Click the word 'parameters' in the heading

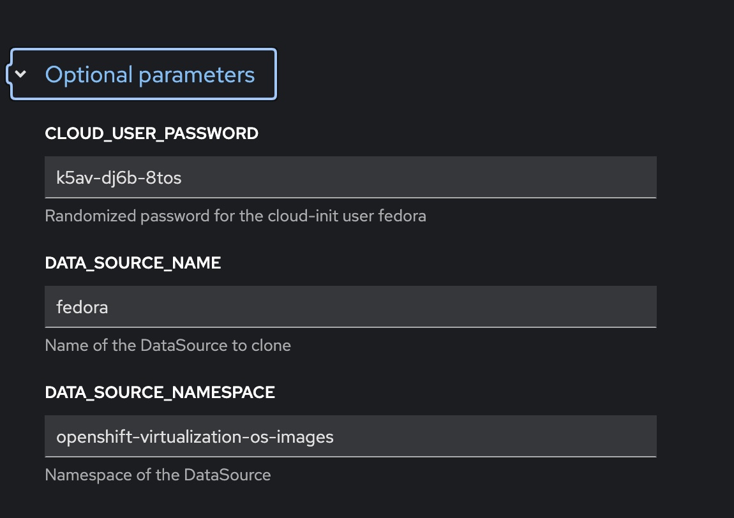[197, 75]
